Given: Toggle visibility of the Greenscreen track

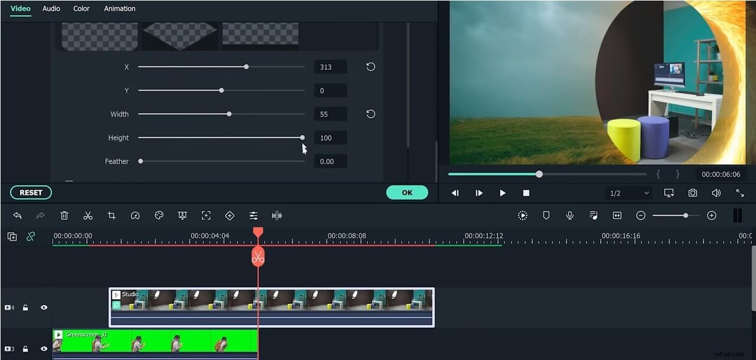Looking at the screenshot, I should [x=44, y=349].
